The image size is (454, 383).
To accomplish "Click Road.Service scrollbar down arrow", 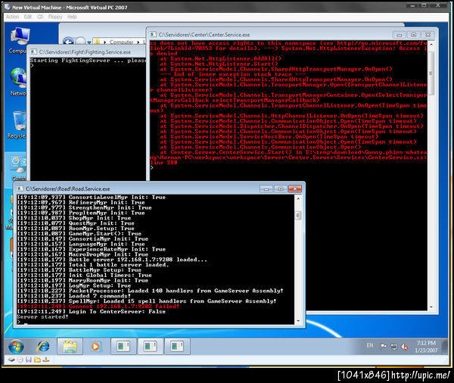I will (x=298, y=321).
